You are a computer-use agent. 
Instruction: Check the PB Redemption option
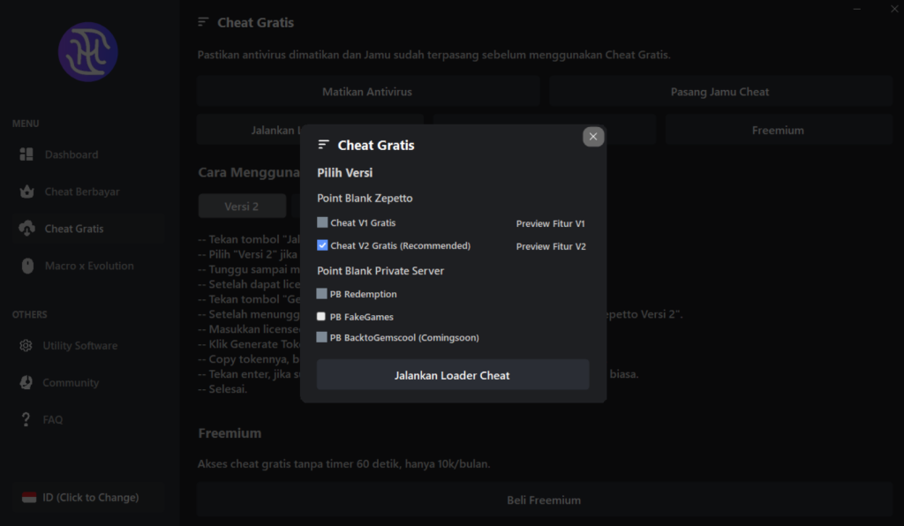[x=321, y=294]
